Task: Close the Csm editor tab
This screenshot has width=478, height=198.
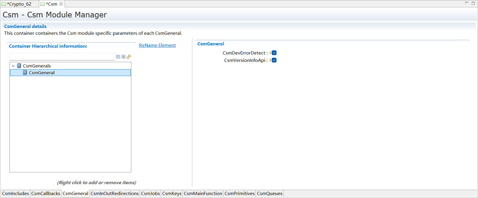Action: pyautogui.click(x=61, y=4)
